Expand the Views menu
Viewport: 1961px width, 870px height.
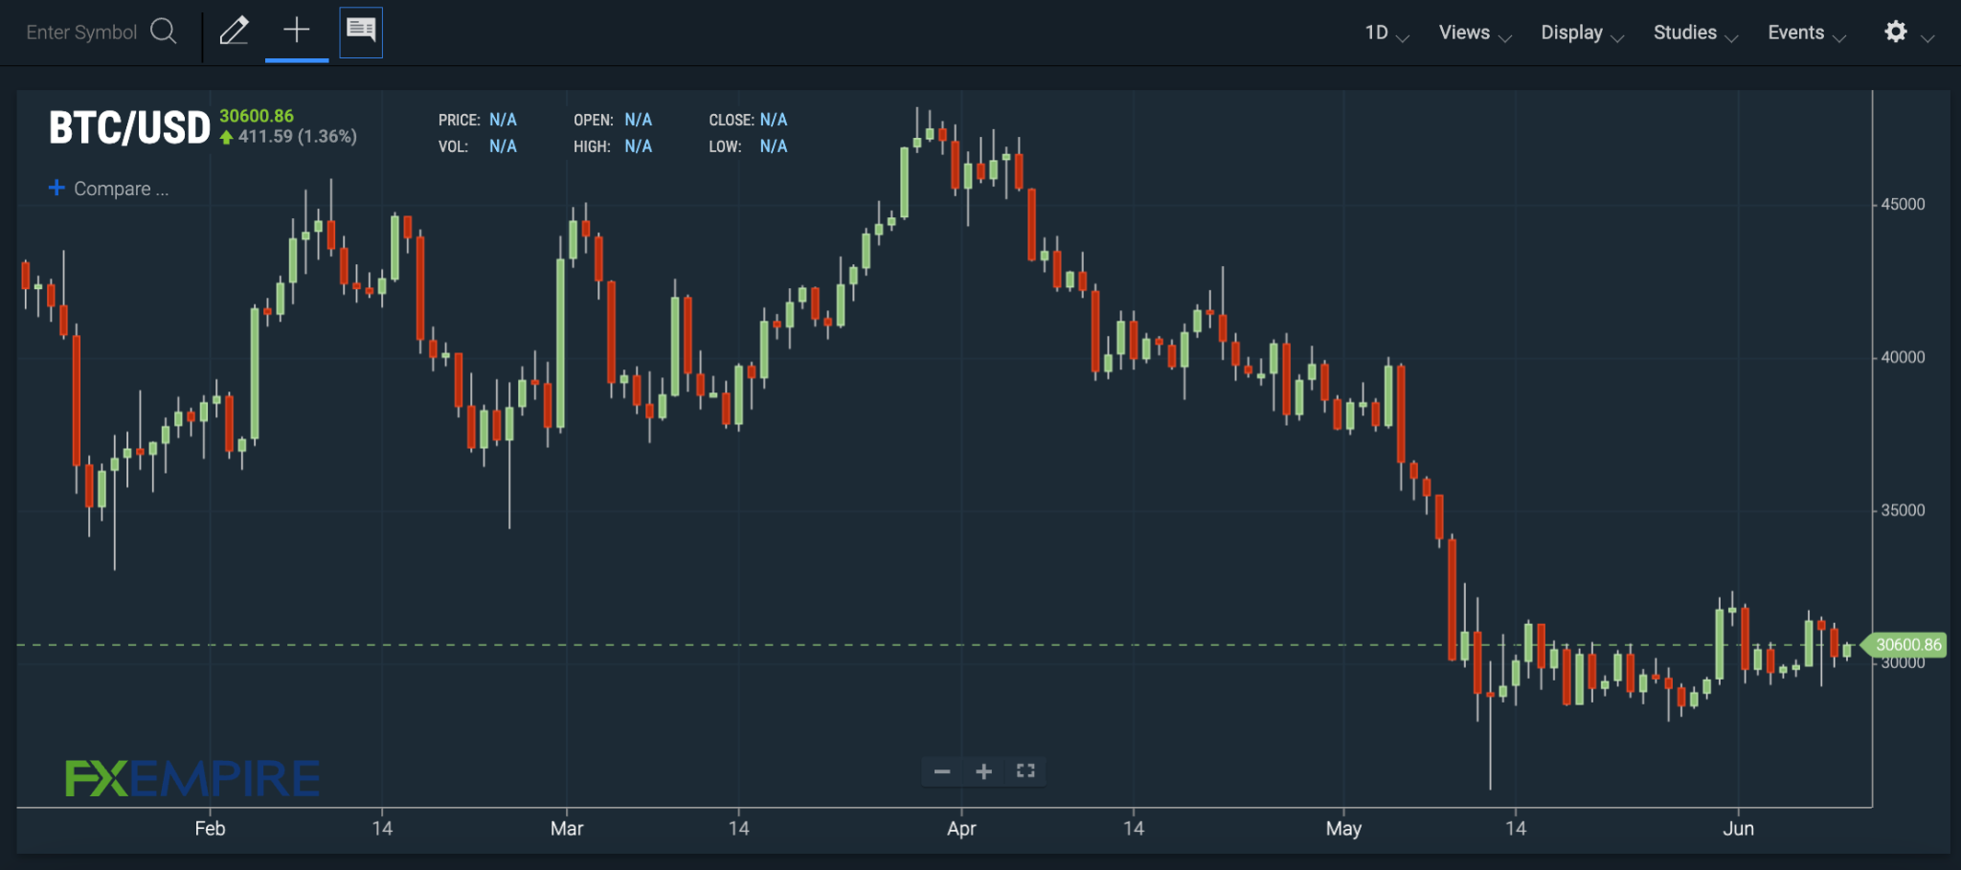(1475, 33)
